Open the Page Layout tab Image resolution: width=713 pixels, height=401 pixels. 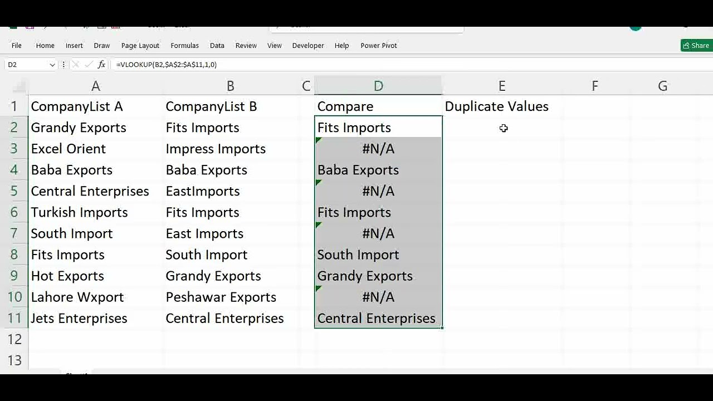(140, 46)
